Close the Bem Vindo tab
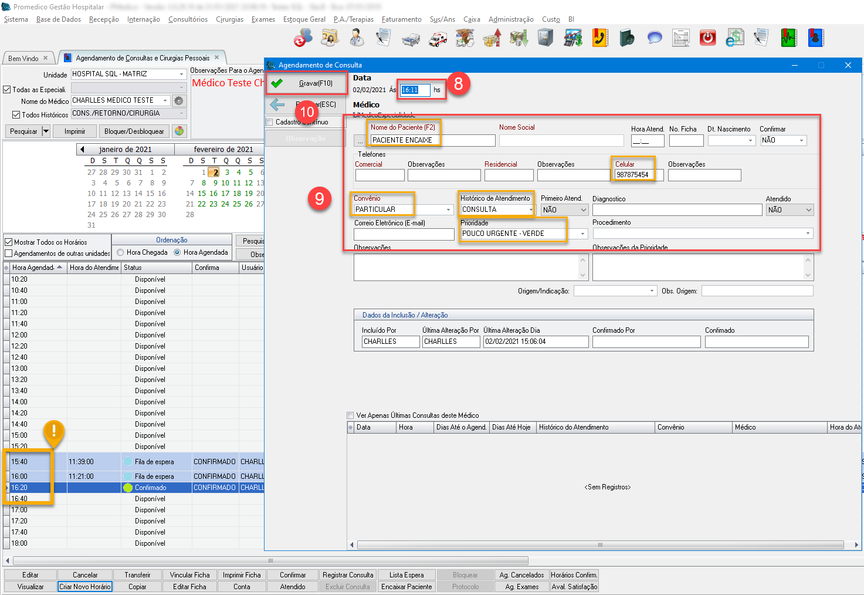 coord(45,58)
